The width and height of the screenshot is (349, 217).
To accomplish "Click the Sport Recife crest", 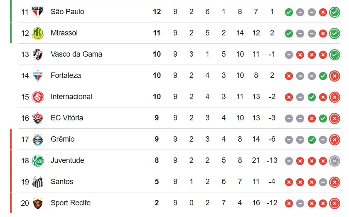I will (38, 203).
